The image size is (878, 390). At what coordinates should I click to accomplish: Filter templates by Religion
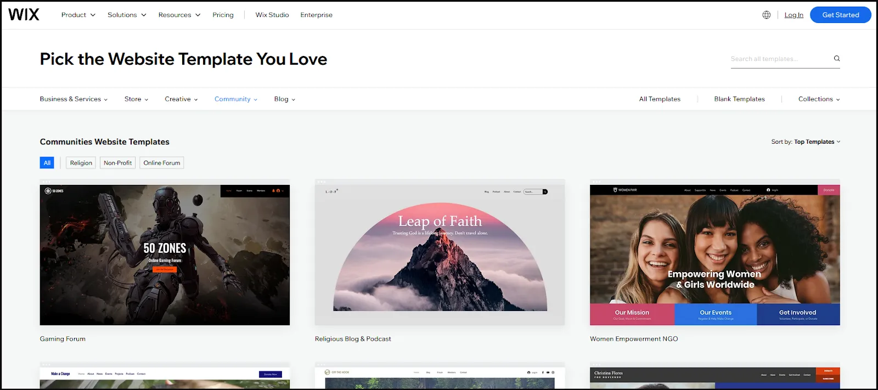(81, 163)
